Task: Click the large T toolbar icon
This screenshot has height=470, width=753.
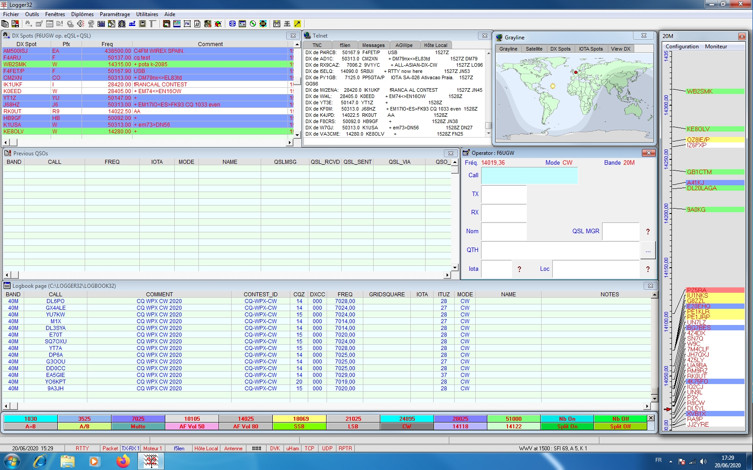Action: [x=152, y=24]
